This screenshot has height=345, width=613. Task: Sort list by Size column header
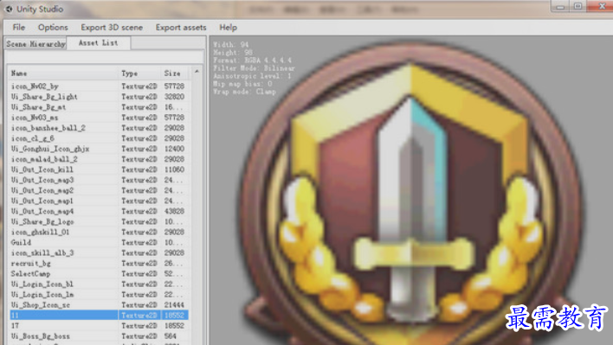[x=175, y=73]
